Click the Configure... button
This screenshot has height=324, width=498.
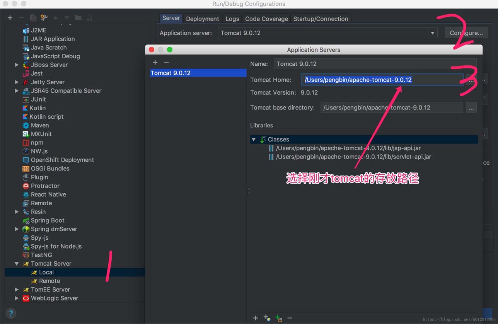point(466,33)
